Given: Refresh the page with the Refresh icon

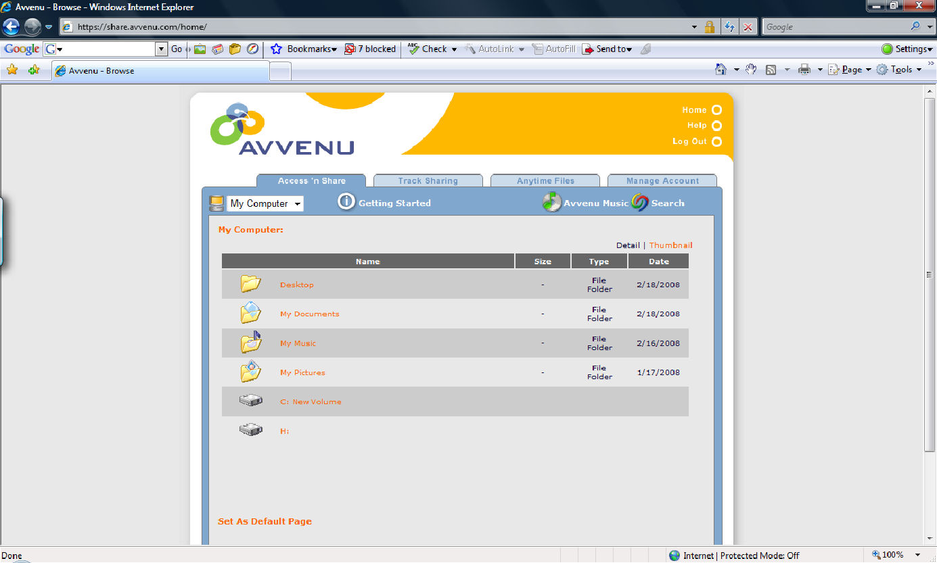Looking at the screenshot, I should click(729, 27).
